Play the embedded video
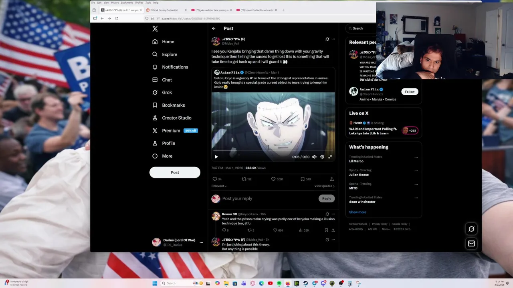Image resolution: width=513 pixels, height=288 pixels. click(216, 157)
